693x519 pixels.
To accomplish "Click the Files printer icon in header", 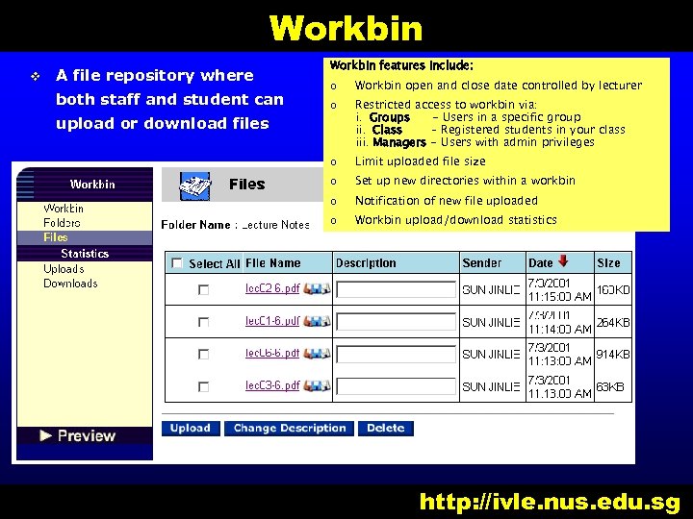I will click(194, 185).
